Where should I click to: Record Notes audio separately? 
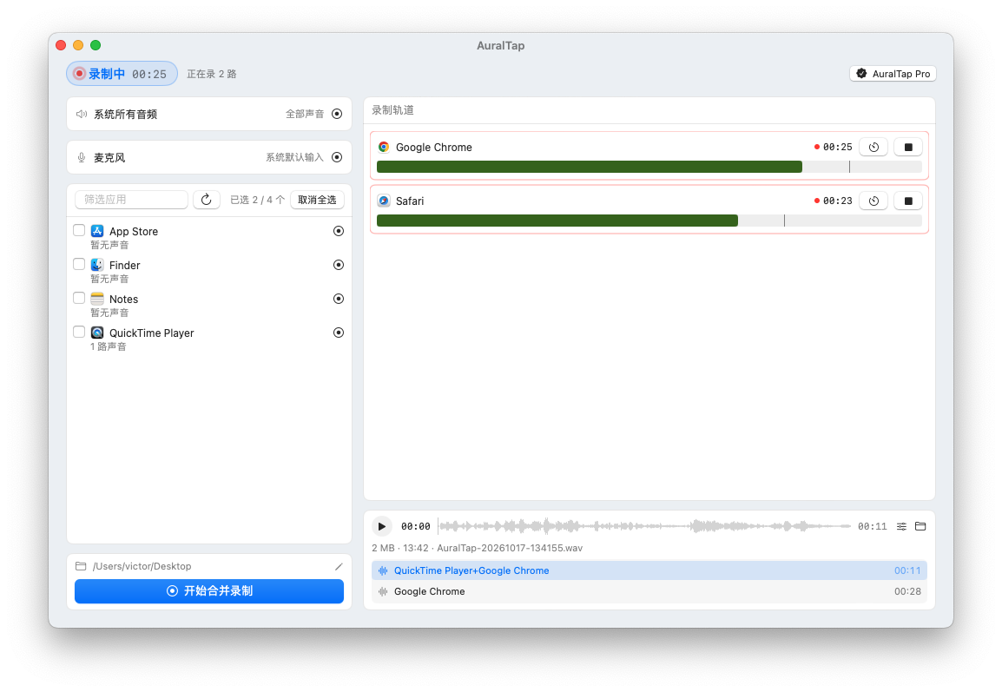pyautogui.click(x=339, y=299)
